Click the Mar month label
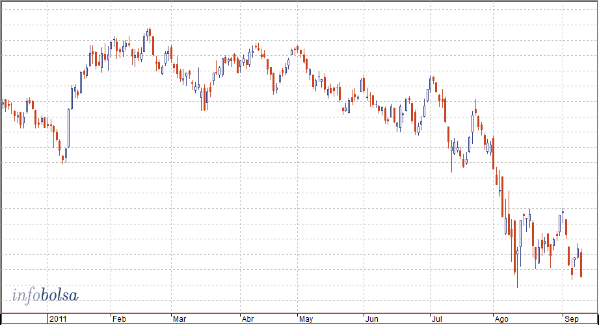This screenshot has width=599, height=325. click(x=179, y=319)
